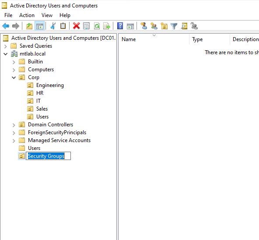Expand the ForeignSecurityPrincipals node
Viewport: 259px width, 240px height.
[x=14, y=133]
